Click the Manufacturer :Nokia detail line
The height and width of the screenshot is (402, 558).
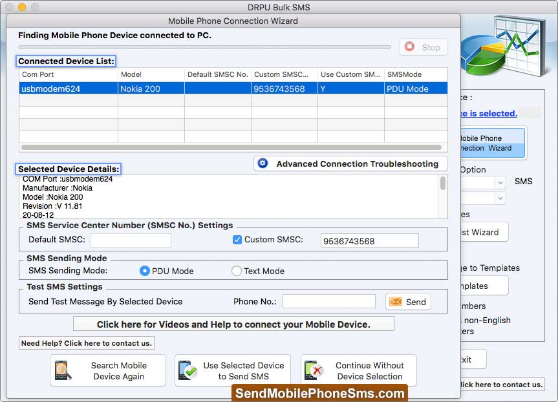click(x=58, y=188)
